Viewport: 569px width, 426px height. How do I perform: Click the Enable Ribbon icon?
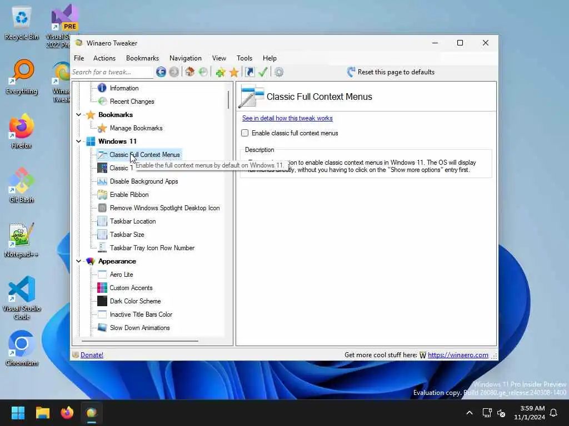102,195
